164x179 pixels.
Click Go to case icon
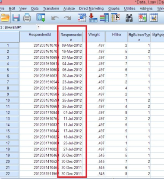coord(82,18)
